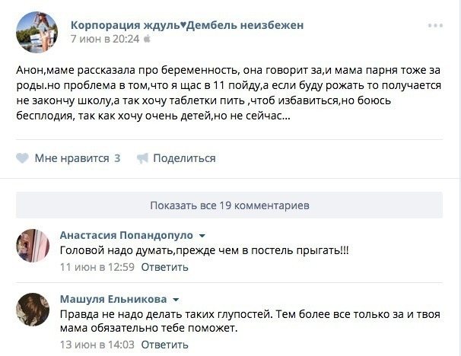Expand dropdown arrow next to Анастасия Попандопуло
Viewport: 461px width, 356px height.
pos(202,236)
